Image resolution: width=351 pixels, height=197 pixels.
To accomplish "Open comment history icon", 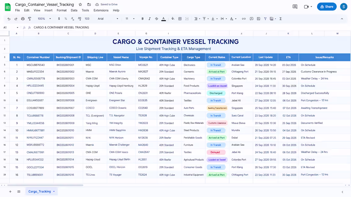I will (295, 7).
